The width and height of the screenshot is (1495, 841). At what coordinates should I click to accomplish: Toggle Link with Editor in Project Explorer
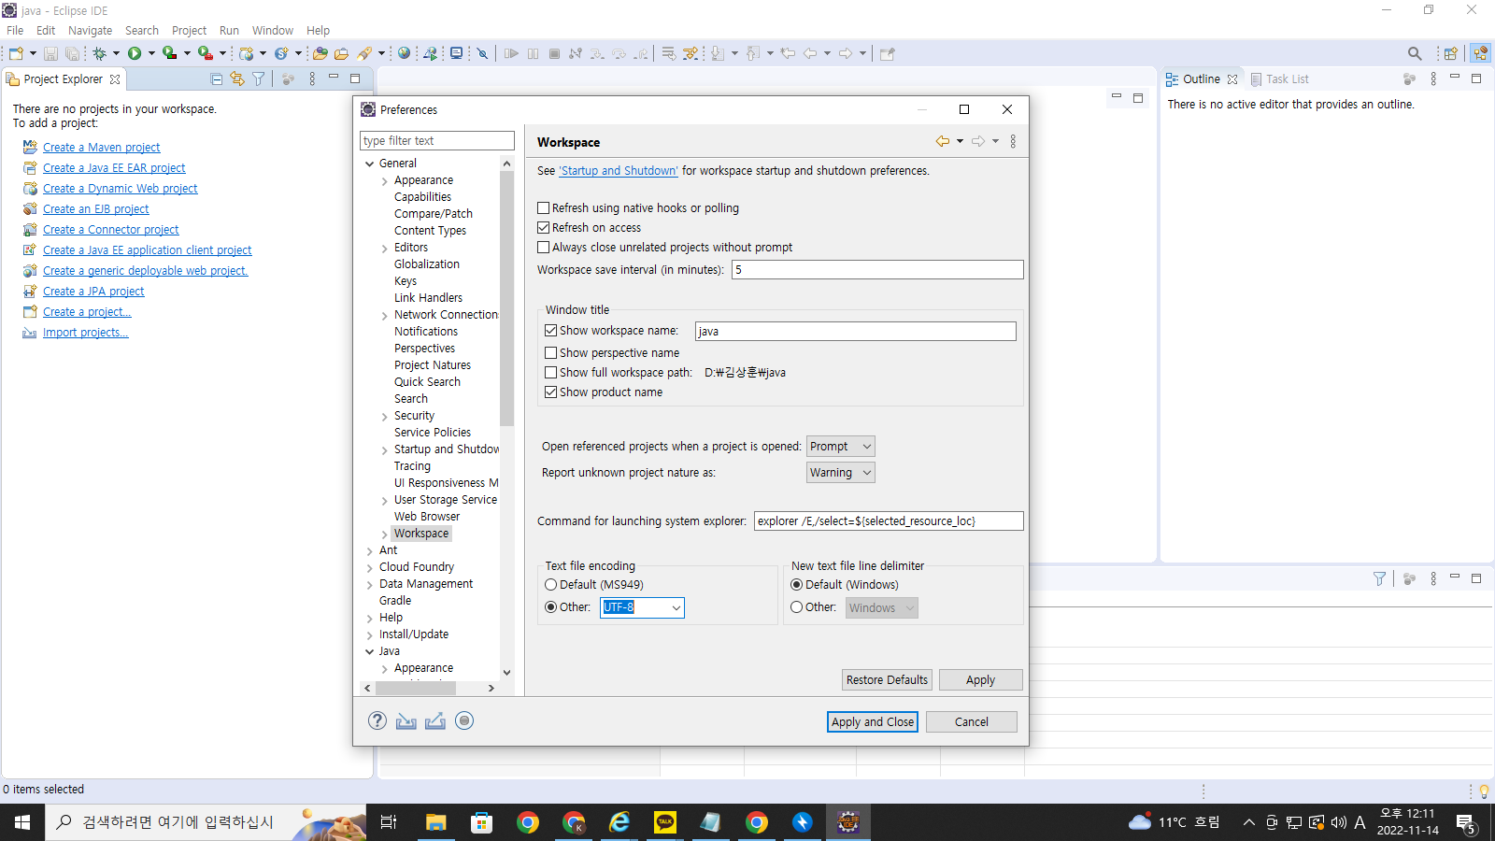tap(237, 79)
